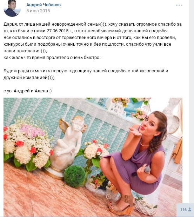This screenshot has width=194, height=217.
Task: Click the signature line с ув. Андрей и Алена
Action: 28,91
